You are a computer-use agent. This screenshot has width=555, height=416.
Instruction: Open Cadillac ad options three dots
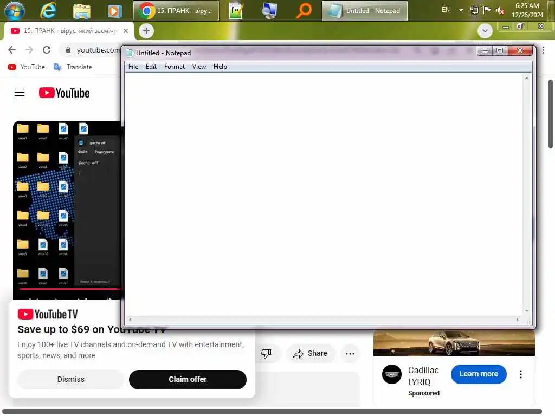tap(521, 374)
